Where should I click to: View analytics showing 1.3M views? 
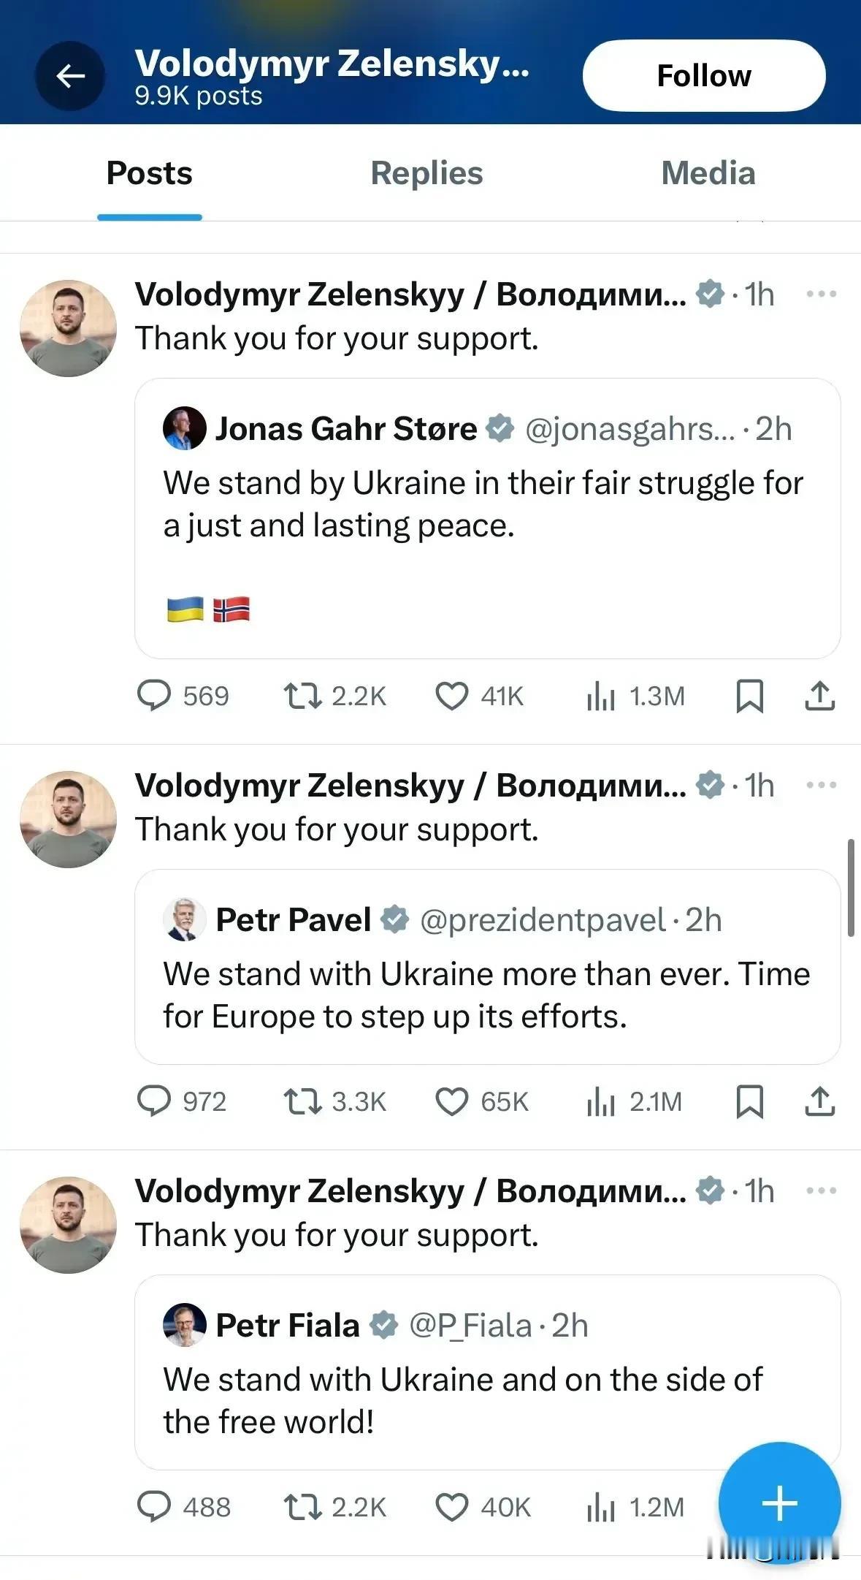[x=635, y=696]
